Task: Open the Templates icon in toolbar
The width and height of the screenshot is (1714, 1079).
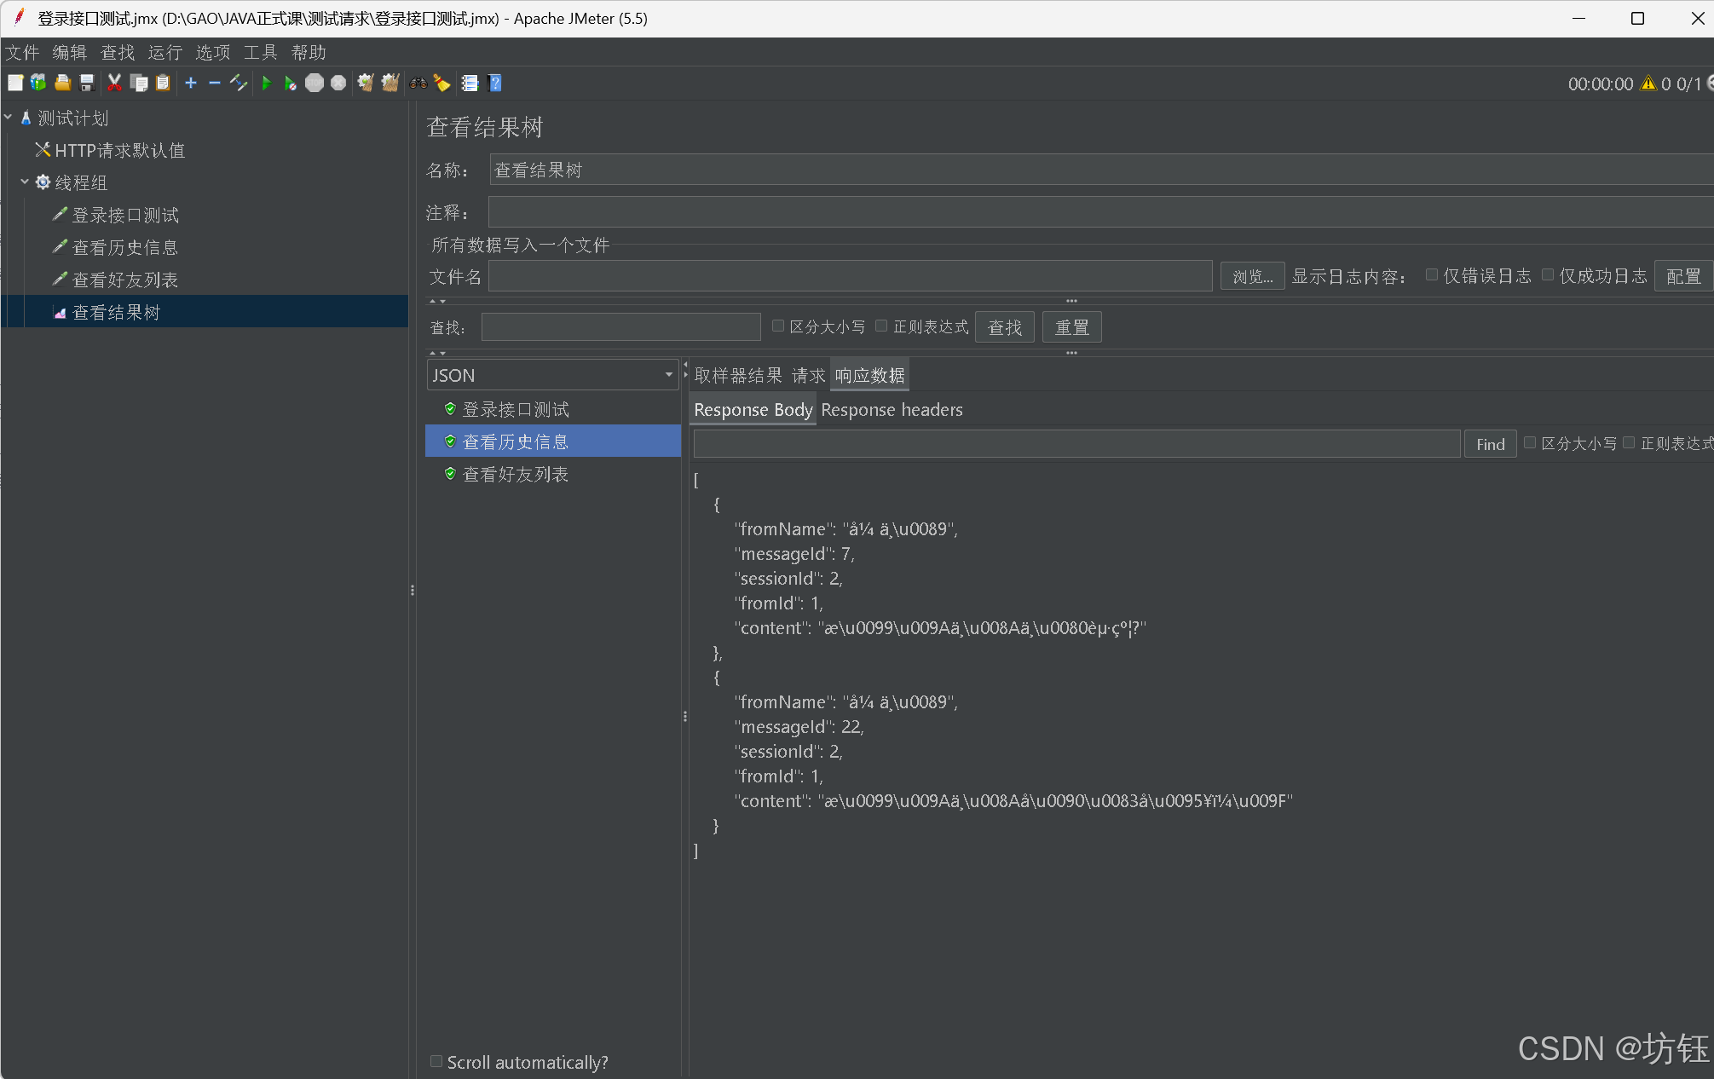Action: 38,83
